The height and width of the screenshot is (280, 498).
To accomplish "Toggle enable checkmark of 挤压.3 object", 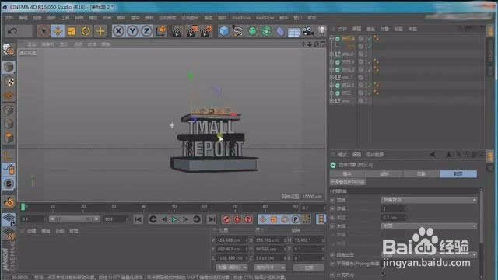I will (x=369, y=62).
